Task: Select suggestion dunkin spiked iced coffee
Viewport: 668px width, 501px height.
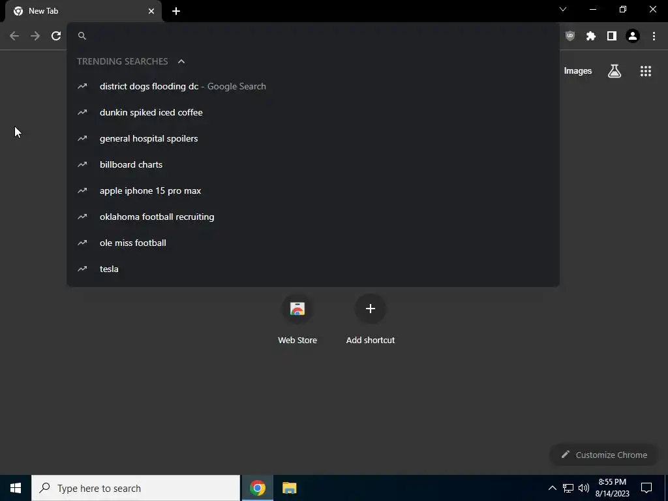Action: pos(313,112)
